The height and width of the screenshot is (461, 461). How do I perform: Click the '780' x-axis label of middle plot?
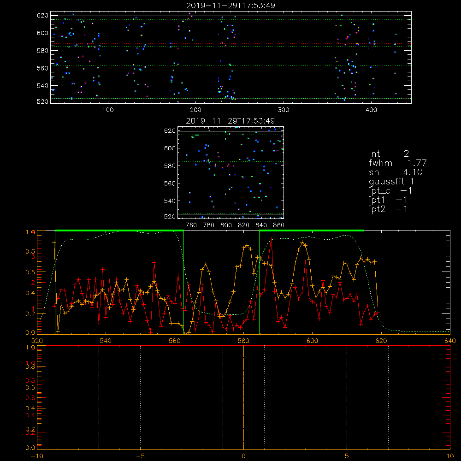click(x=209, y=225)
